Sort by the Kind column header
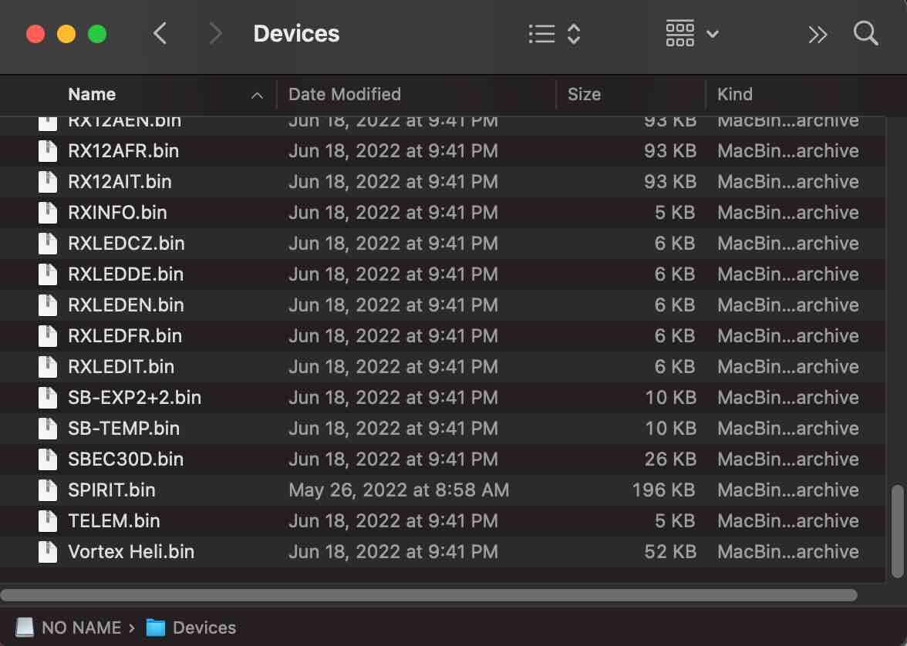Image resolution: width=907 pixels, height=646 pixels. pos(734,94)
